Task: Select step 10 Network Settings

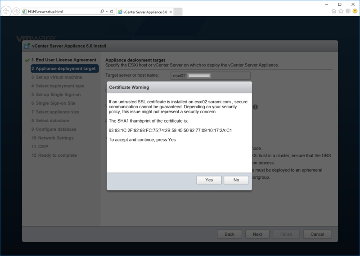Action: 53,138
